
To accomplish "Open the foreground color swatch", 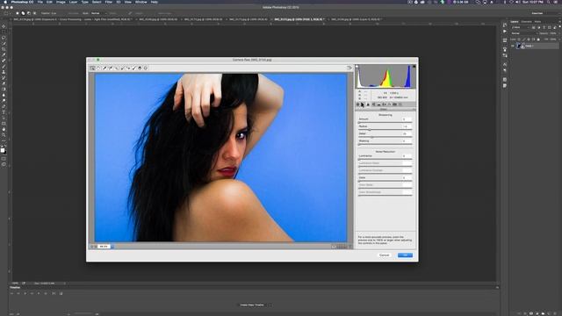I will coord(3,150).
